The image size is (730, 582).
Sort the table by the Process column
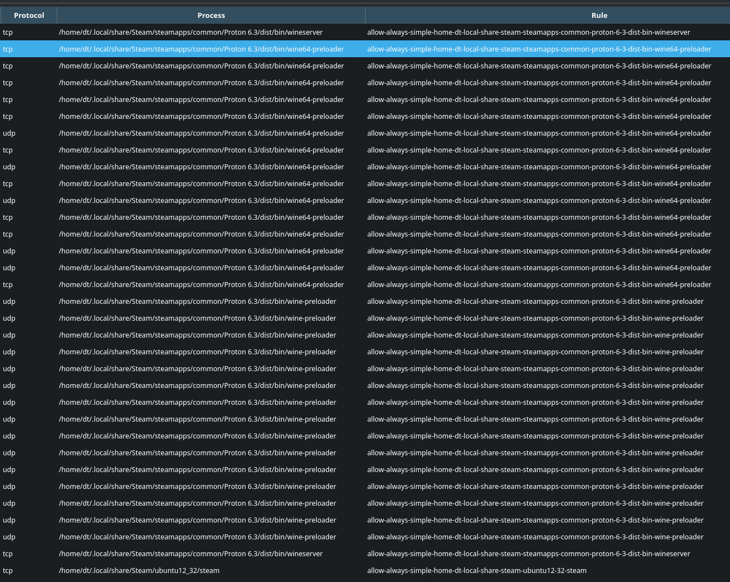coord(211,15)
